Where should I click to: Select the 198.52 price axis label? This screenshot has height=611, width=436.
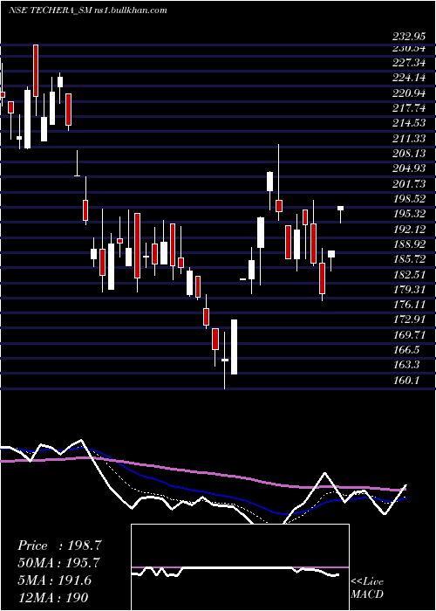[409, 199]
